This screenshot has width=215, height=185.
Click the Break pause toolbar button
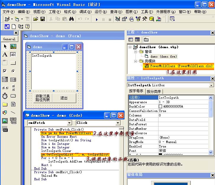point(104,20)
